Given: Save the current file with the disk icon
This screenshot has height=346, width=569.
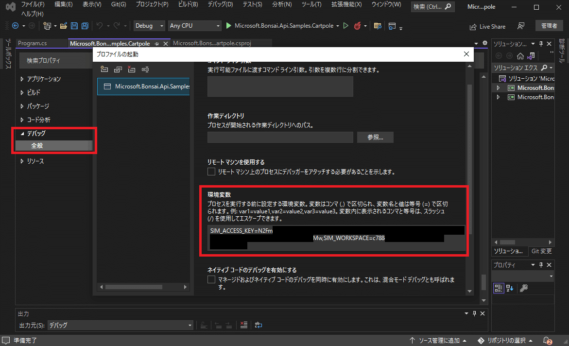Looking at the screenshot, I should [74, 26].
